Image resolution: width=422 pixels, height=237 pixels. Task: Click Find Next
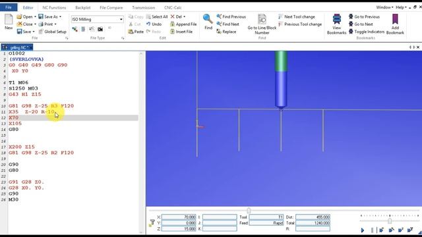click(227, 24)
